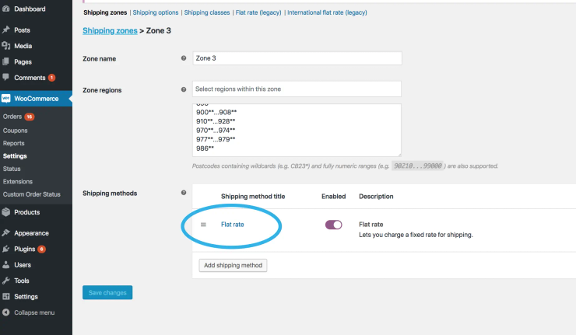Image resolution: width=576 pixels, height=335 pixels.
Task: Click the Plugins plug icon
Action: click(x=6, y=250)
